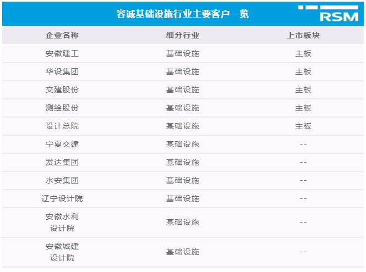Click the 宁夏交建 company cell

pyautogui.click(x=62, y=144)
